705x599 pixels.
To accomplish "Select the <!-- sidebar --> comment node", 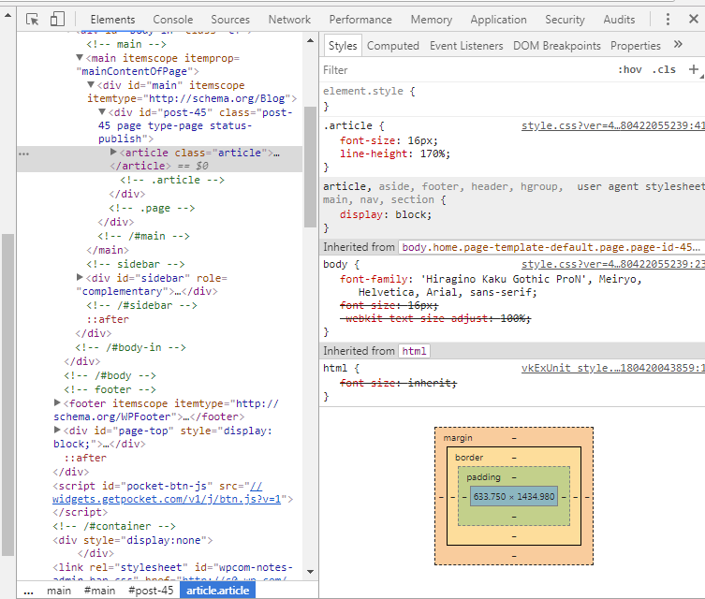I will [x=136, y=264].
